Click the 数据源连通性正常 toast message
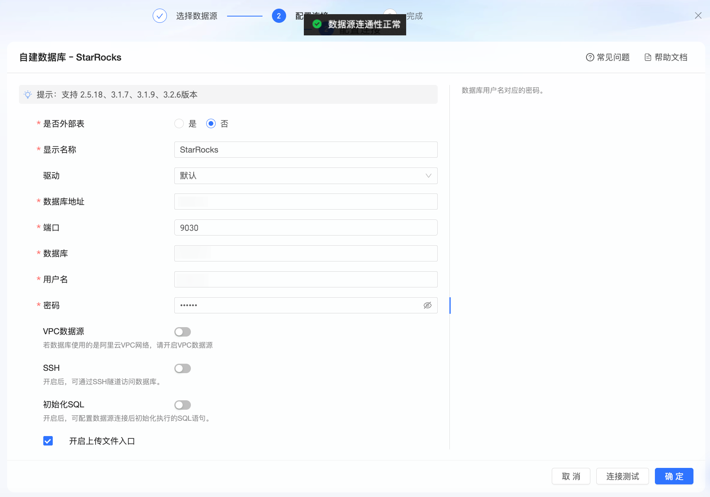Image resolution: width=710 pixels, height=497 pixels. (355, 24)
